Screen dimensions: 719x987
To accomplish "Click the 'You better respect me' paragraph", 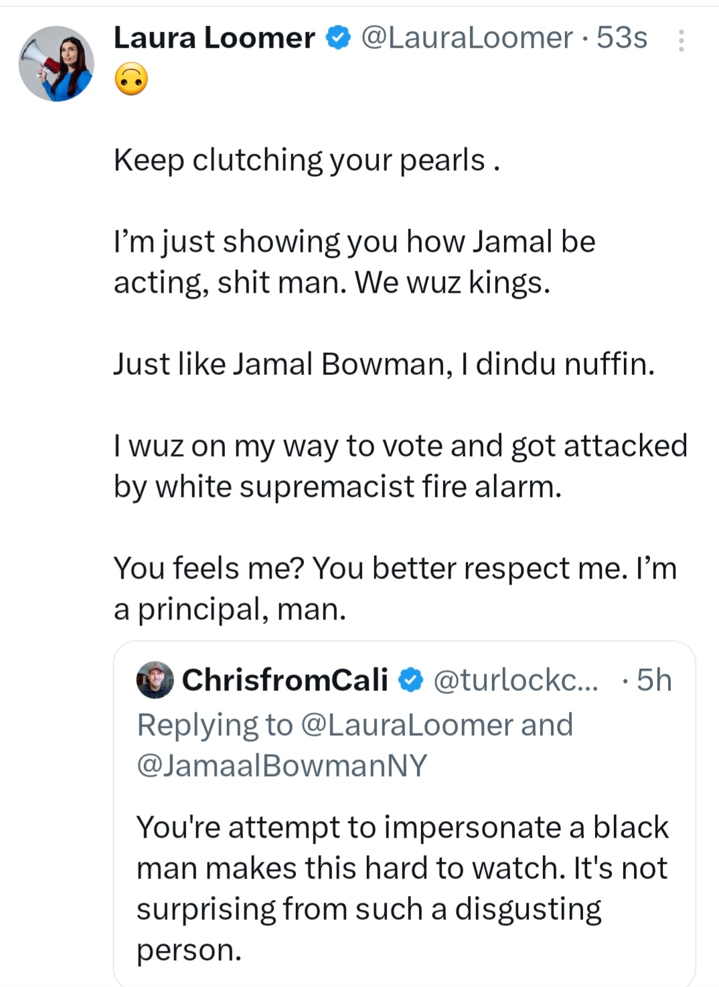I will pos(395,589).
